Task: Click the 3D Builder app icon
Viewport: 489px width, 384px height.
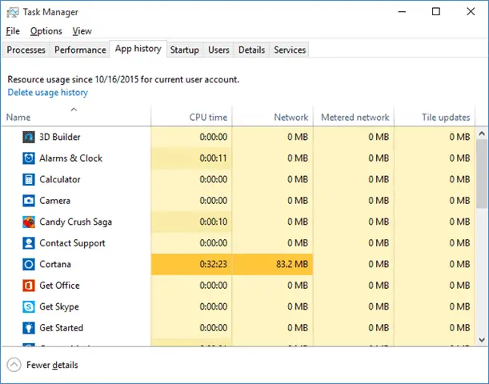Action: (x=29, y=137)
